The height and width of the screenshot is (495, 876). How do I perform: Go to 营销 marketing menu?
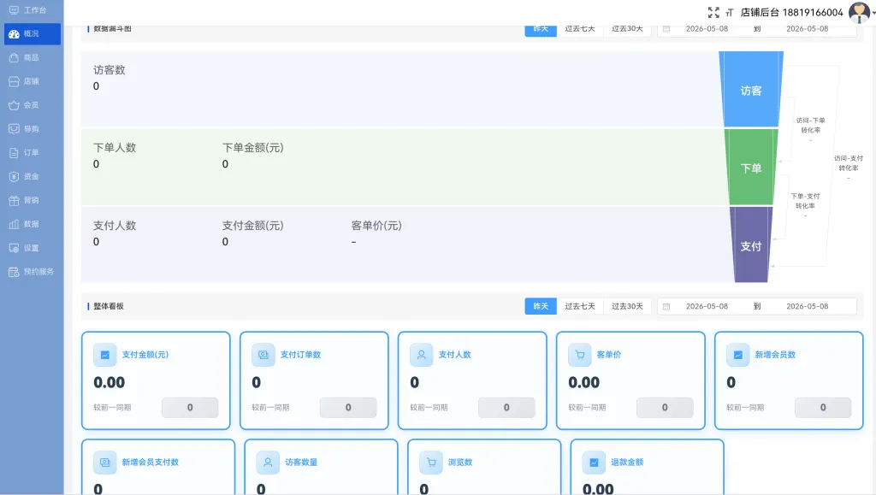[32, 200]
